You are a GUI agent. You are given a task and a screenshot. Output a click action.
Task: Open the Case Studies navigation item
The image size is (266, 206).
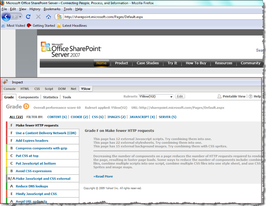(x=148, y=63)
